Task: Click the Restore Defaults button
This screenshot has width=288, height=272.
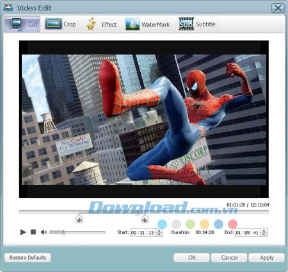Action: pos(28,258)
